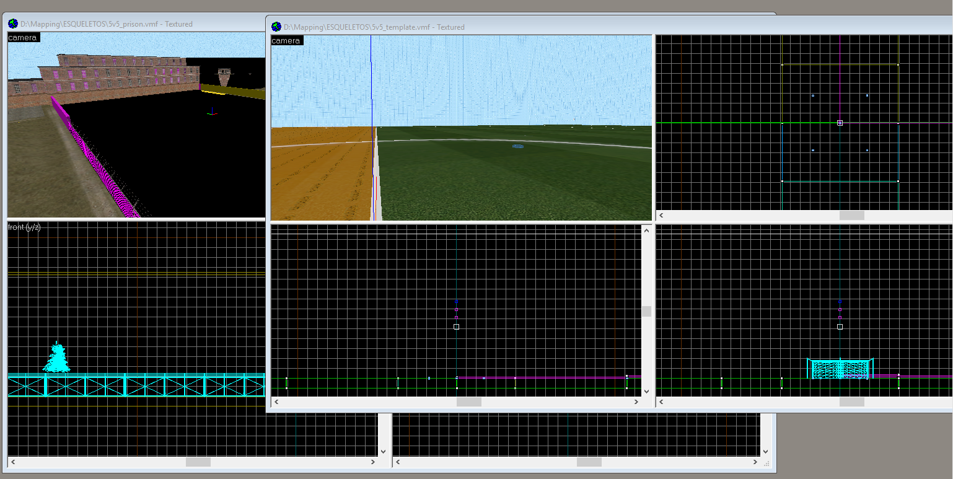The width and height of the screenshot is (953, 479).
Task: Click right scroll arrow of prison front view
Action: pos(373,462)
